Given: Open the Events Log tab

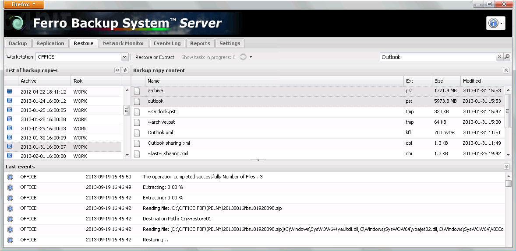Looking at the screenshot, I should point(167,43).
